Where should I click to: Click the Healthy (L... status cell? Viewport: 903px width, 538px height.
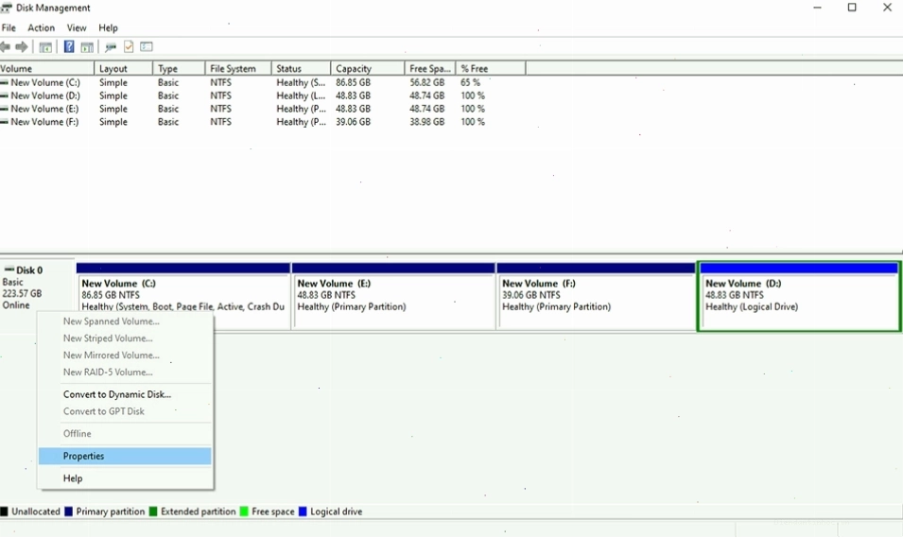click(x=301, y=96)
